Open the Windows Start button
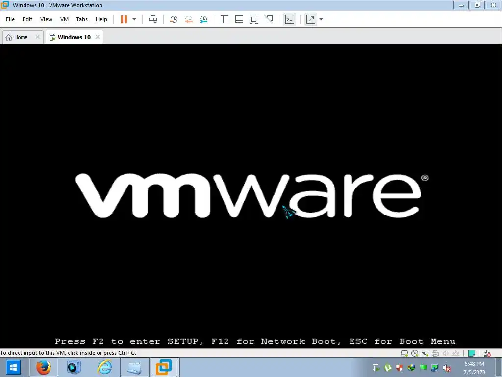502x377 pixels. point(13,367)
